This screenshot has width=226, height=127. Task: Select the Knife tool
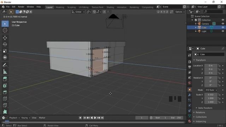point(5,105)
